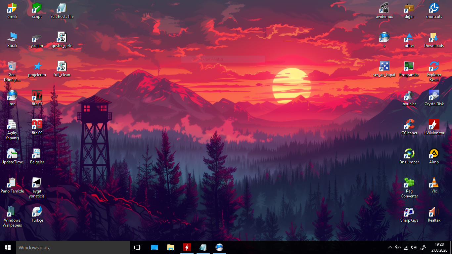The height and width of the screenshot is (254, 452).
Task: Select the avidemux desktop shortcut
Action: coord(384,11)
